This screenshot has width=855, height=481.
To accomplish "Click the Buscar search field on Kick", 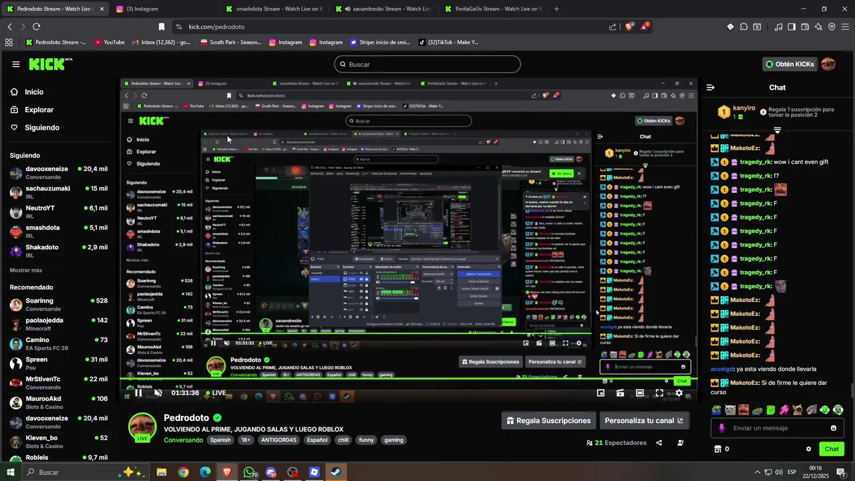I will (x=427, y=64).
